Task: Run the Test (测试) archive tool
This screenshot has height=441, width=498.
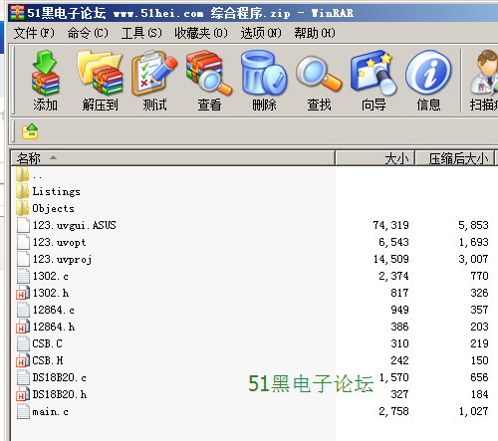Action: point(154,73)
